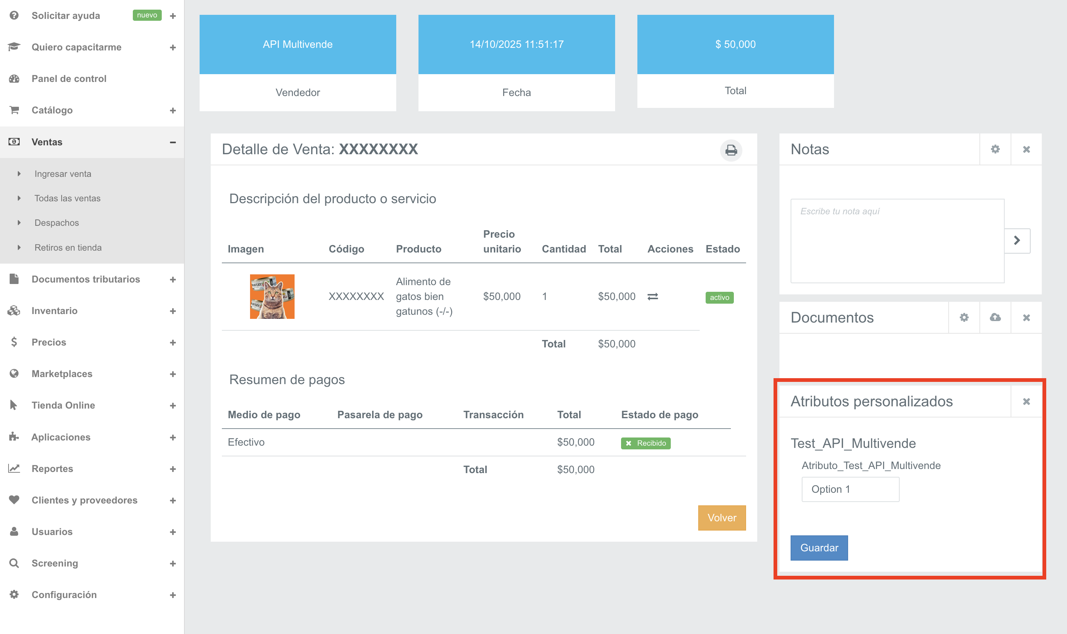Click the print icon in Detalle de Venta
Image resolution: width=1067 pixels, height=634 pixels.
731,150
